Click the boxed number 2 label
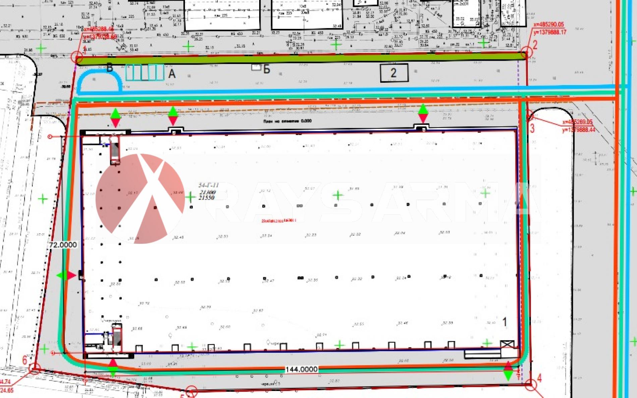 coord(394,73)
